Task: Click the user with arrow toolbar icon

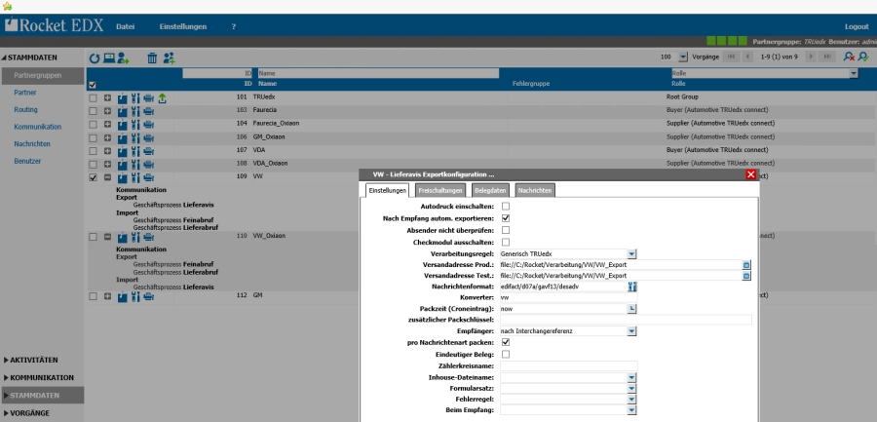Action: pyautogui.click(x=123, y=58)
